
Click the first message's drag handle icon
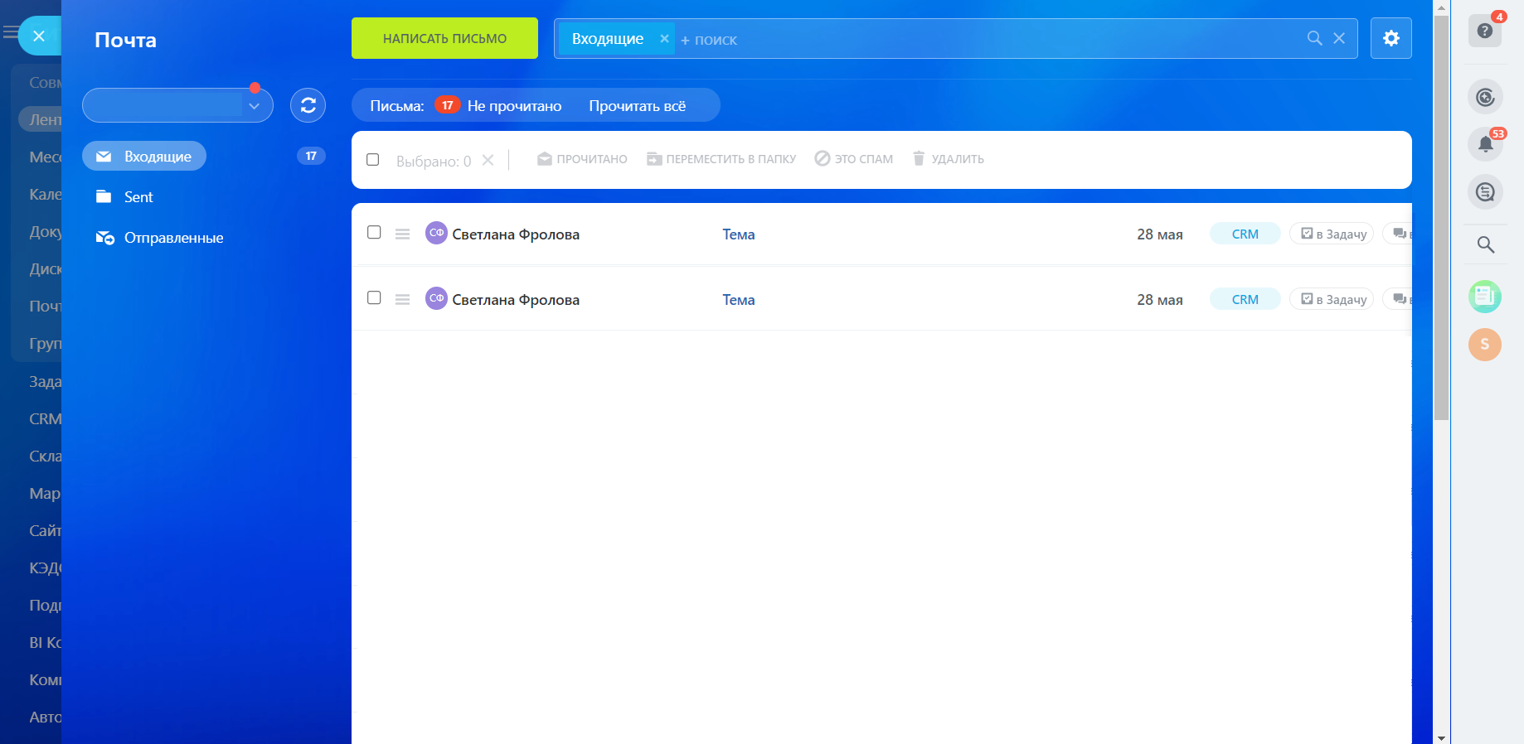tap(402, 234)
